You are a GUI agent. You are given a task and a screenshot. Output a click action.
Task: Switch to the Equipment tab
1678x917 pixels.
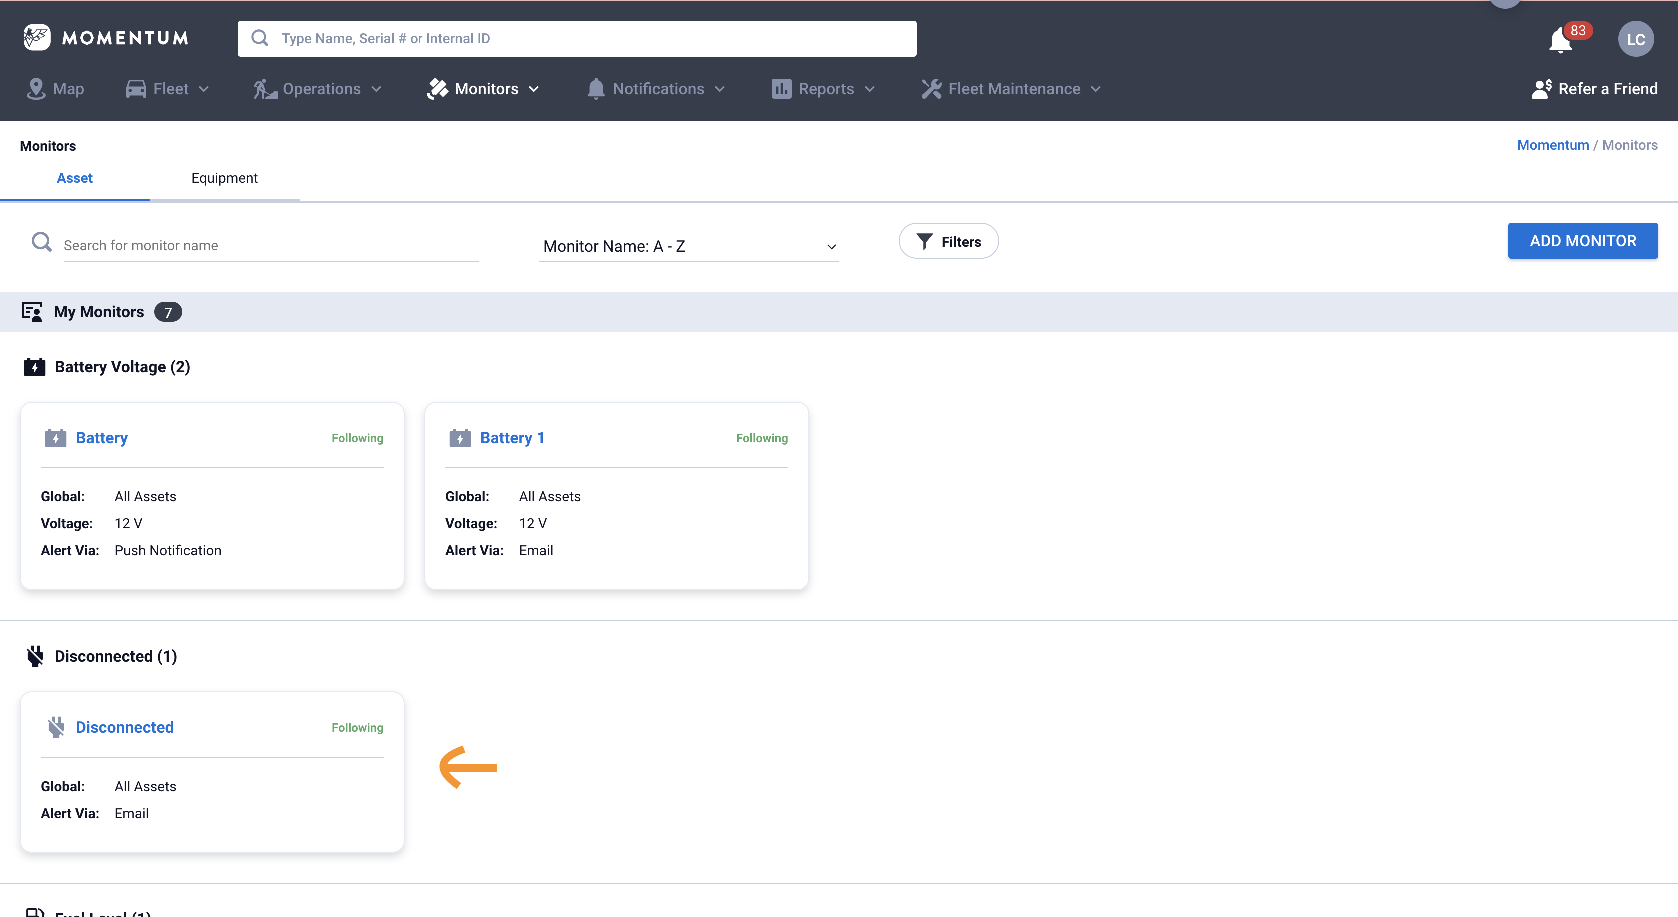tap(224, 178)
